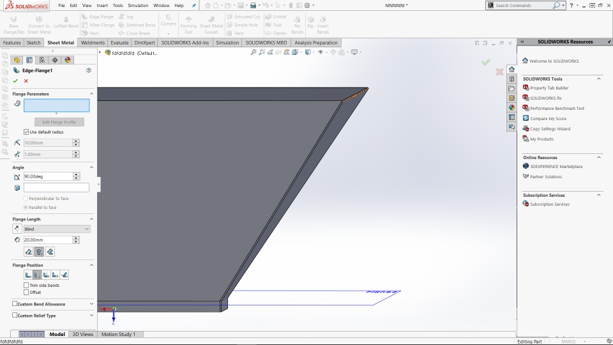
Task: Click Zoom to Area in view toolbar
Action: (262, 52)
